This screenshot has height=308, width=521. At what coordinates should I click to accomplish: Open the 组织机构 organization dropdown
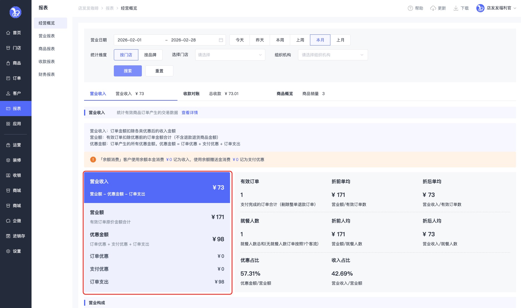pyautogui.click(x=332, y=55)
